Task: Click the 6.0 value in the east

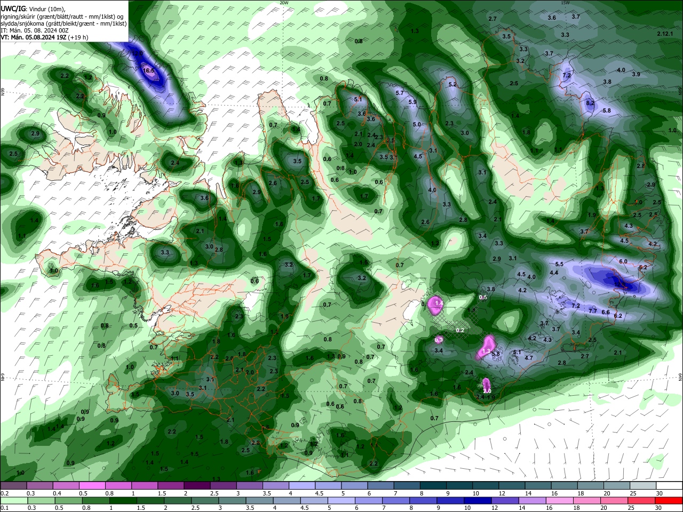Action: pos(623,261)
